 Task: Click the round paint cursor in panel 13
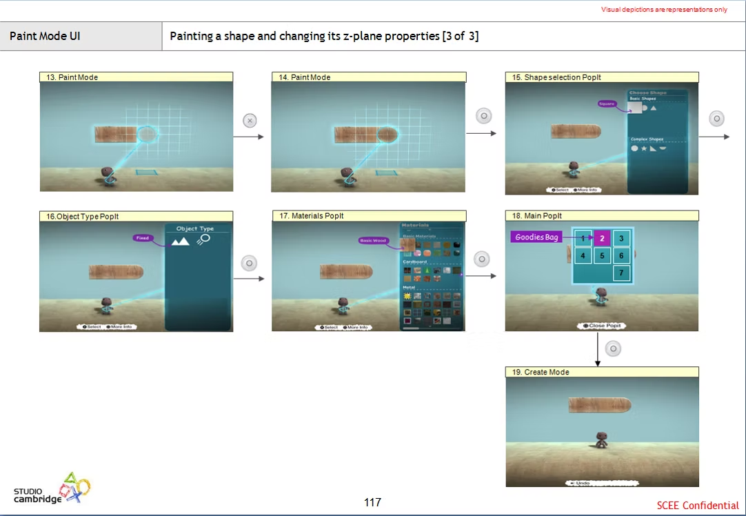(147, 135)
